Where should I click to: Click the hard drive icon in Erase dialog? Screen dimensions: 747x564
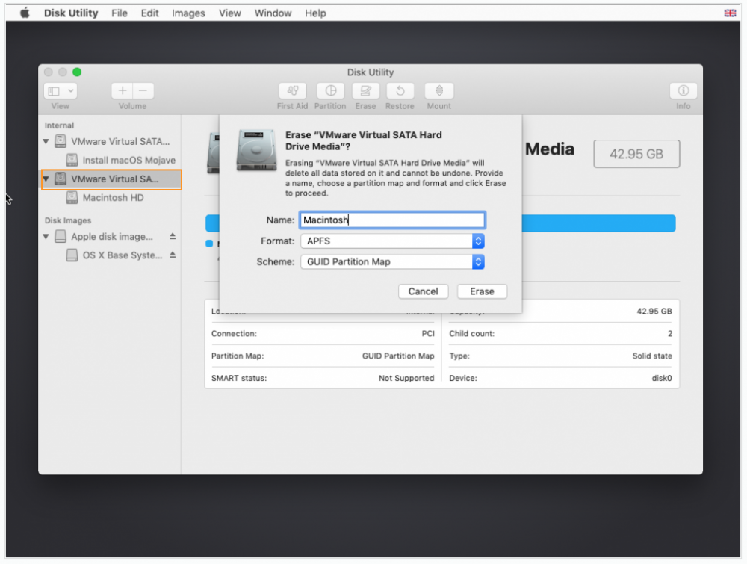click(x=256, y=150)
